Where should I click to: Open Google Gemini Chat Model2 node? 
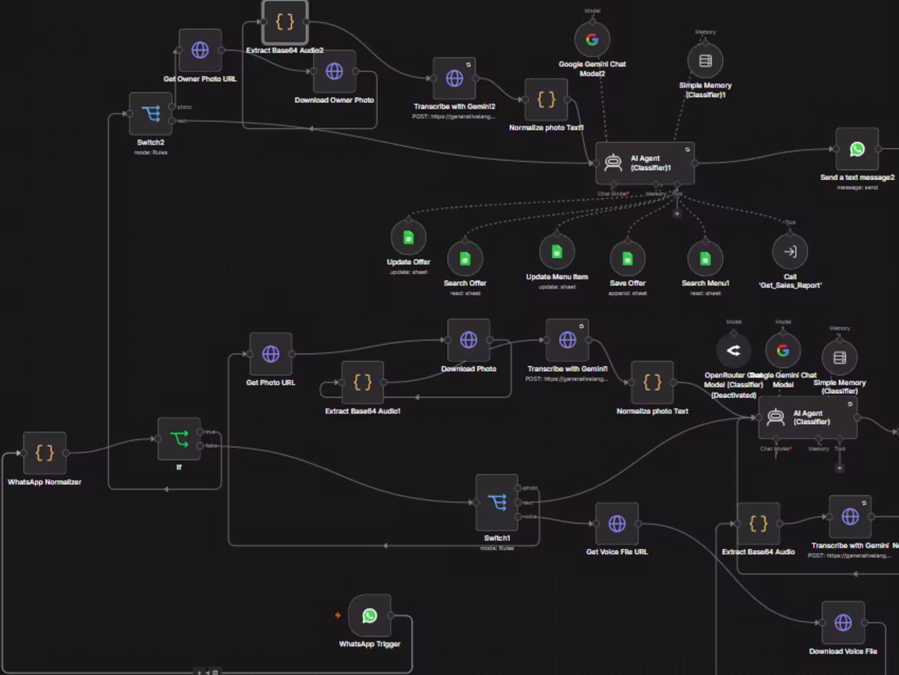pyautogui.click(x=593, y=39)
